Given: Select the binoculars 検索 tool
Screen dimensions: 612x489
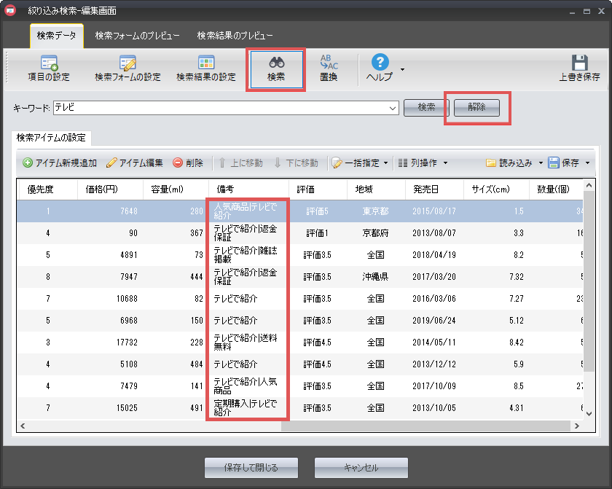Looking at the screenshot, I should pyautogui.click(x=276, y=69).
